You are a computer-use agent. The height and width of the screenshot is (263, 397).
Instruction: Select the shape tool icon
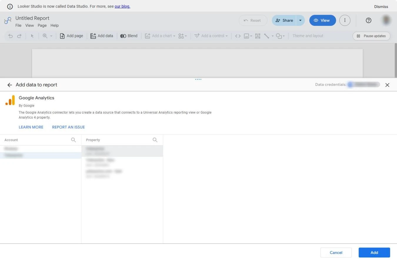279,36
